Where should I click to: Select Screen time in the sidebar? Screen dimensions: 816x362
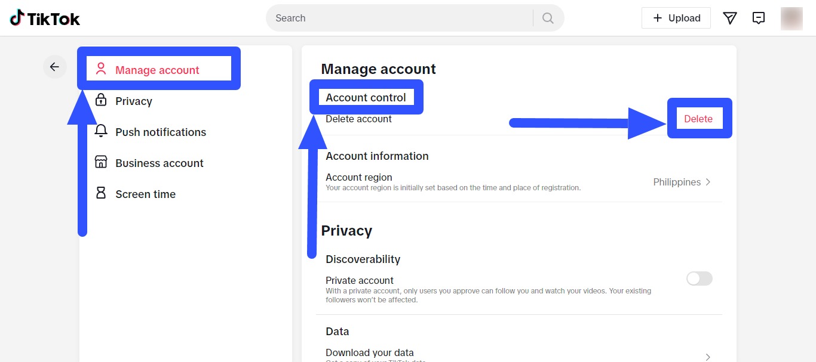click(x=145, y=194)
